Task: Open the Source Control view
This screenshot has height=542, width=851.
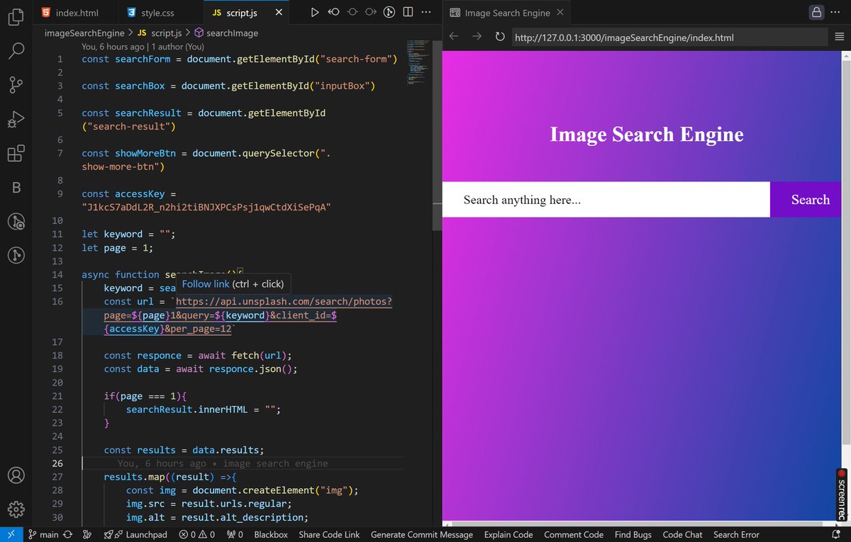Action: point(16,85)
